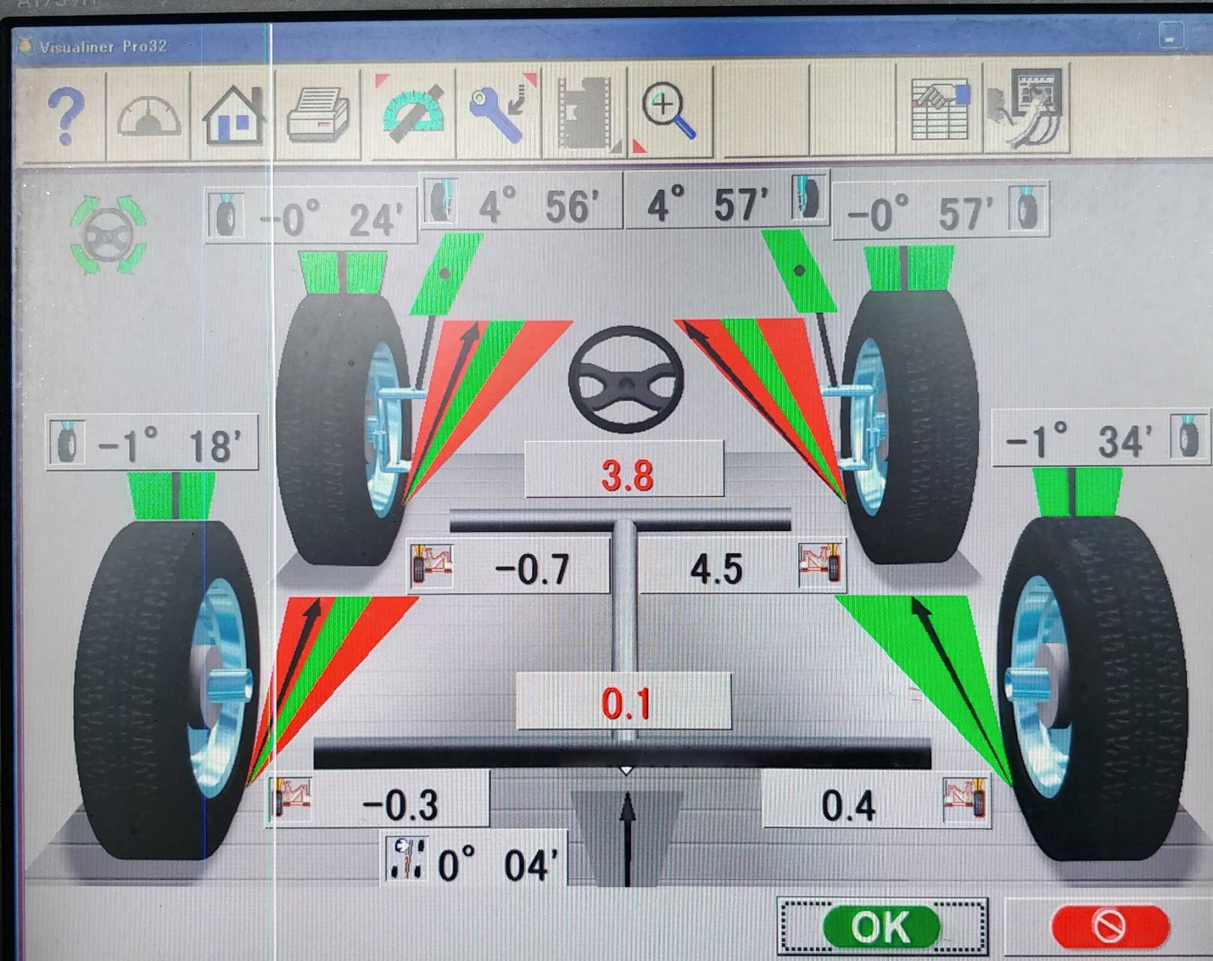The height and width of the screenshot is (961, 1213).
Task: Select the front total toe value 3.8
Action: 625,475
